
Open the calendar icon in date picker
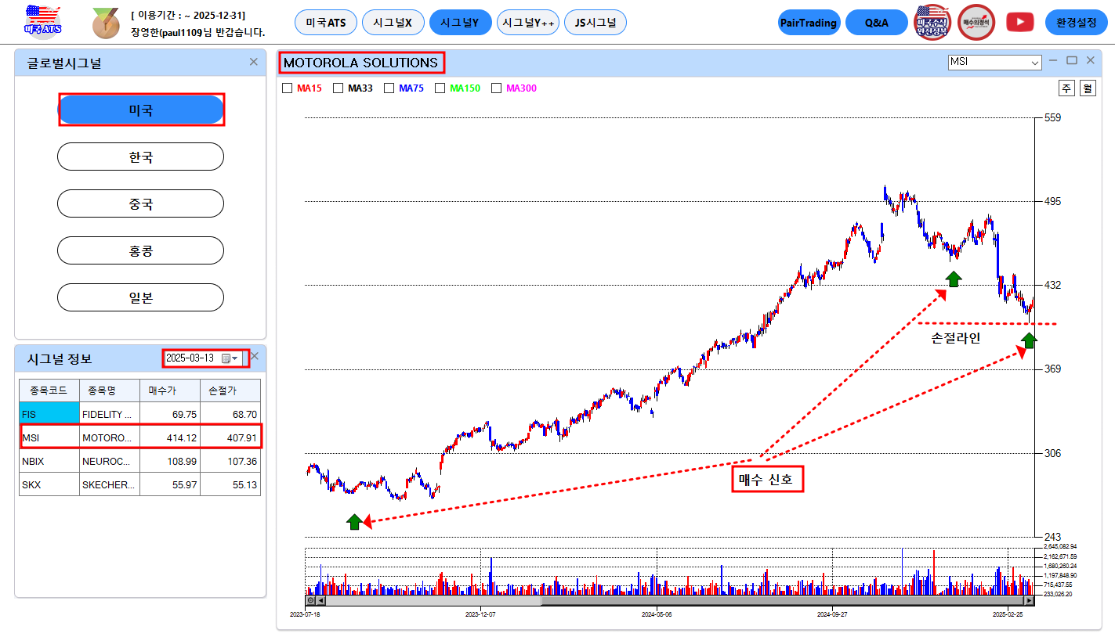pos(226,358)
